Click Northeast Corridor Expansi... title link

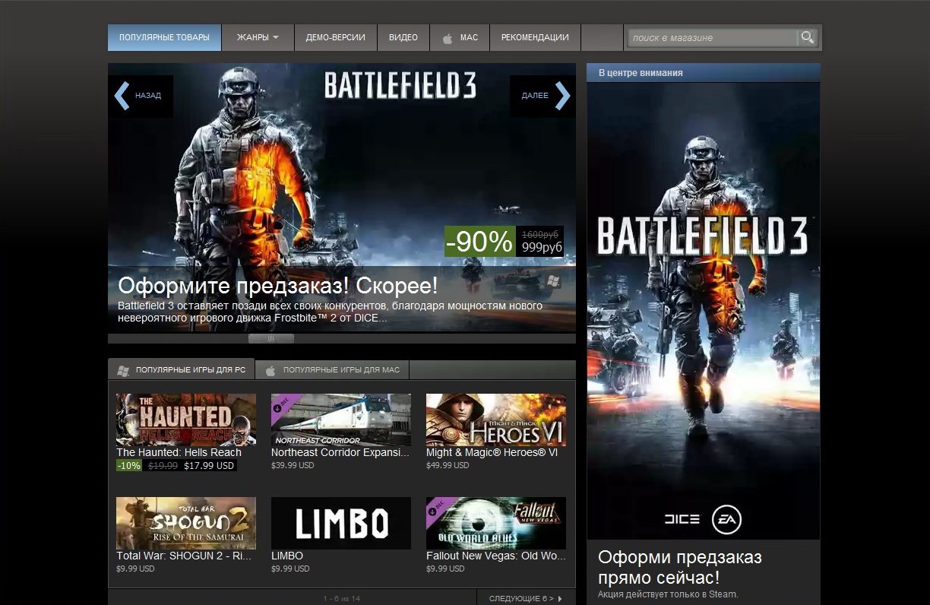pyautogui.click(x=340, y=452)
